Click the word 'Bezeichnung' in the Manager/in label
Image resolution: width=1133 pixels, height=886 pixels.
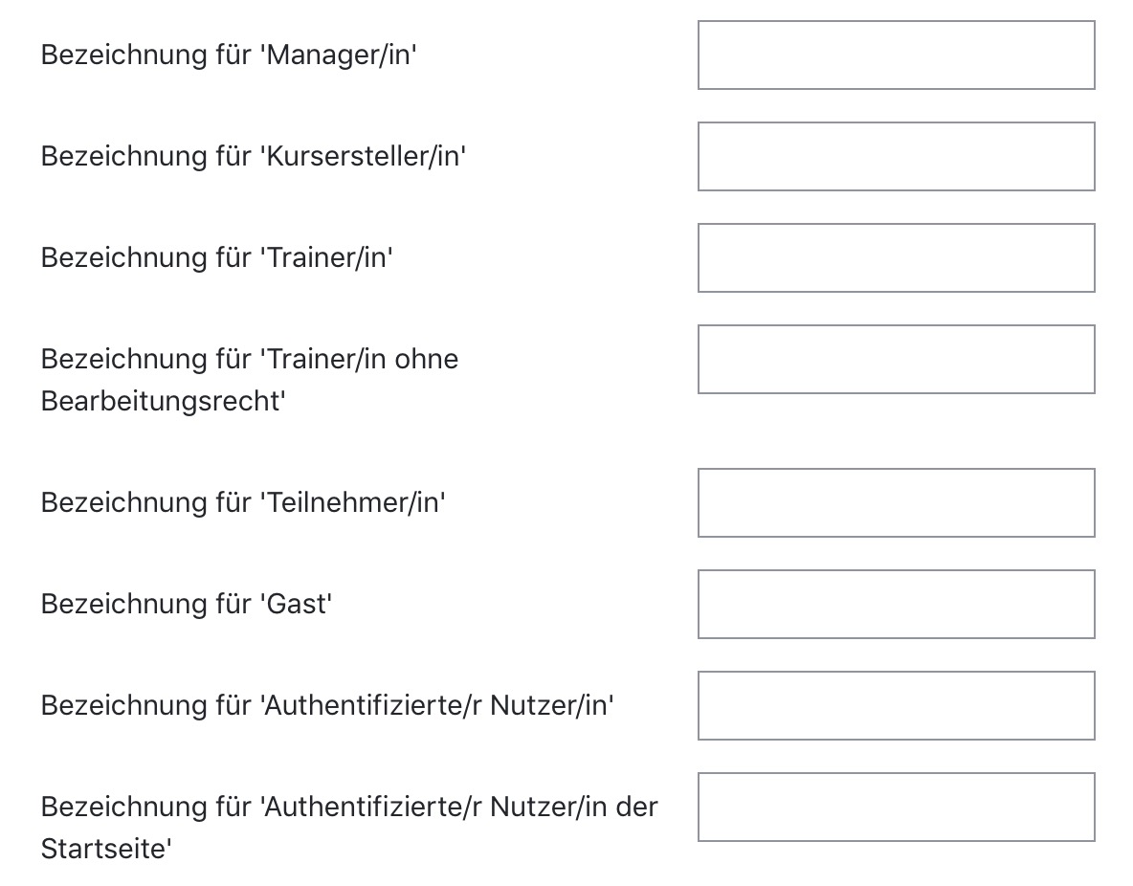click(123, 55)
